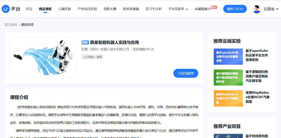This screenshot has height=138, width=281.
Task: Select 职业发展课 in top menu
Action: pyautogui.click(x=131, y=9)
